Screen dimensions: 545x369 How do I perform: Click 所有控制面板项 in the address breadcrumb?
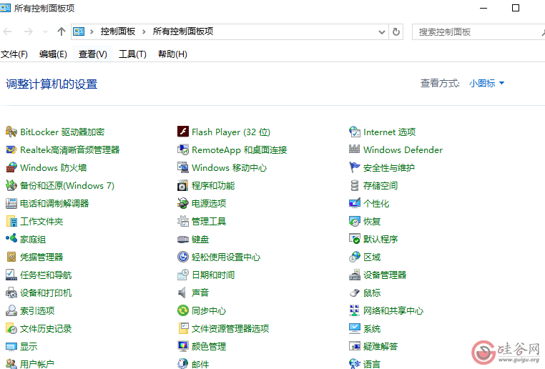tap(183, 31)
